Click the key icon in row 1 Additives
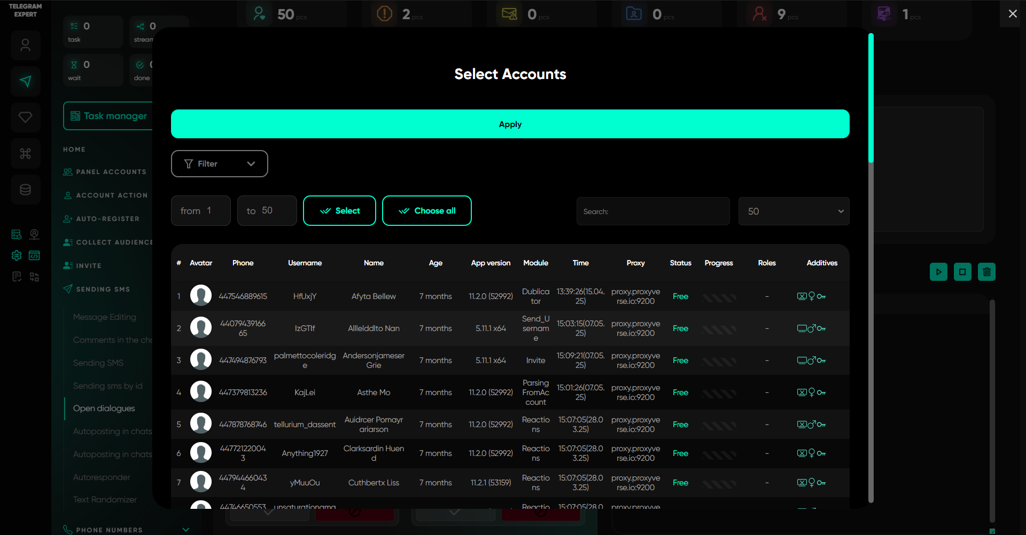1026x535 pixels. pos(821,296)
